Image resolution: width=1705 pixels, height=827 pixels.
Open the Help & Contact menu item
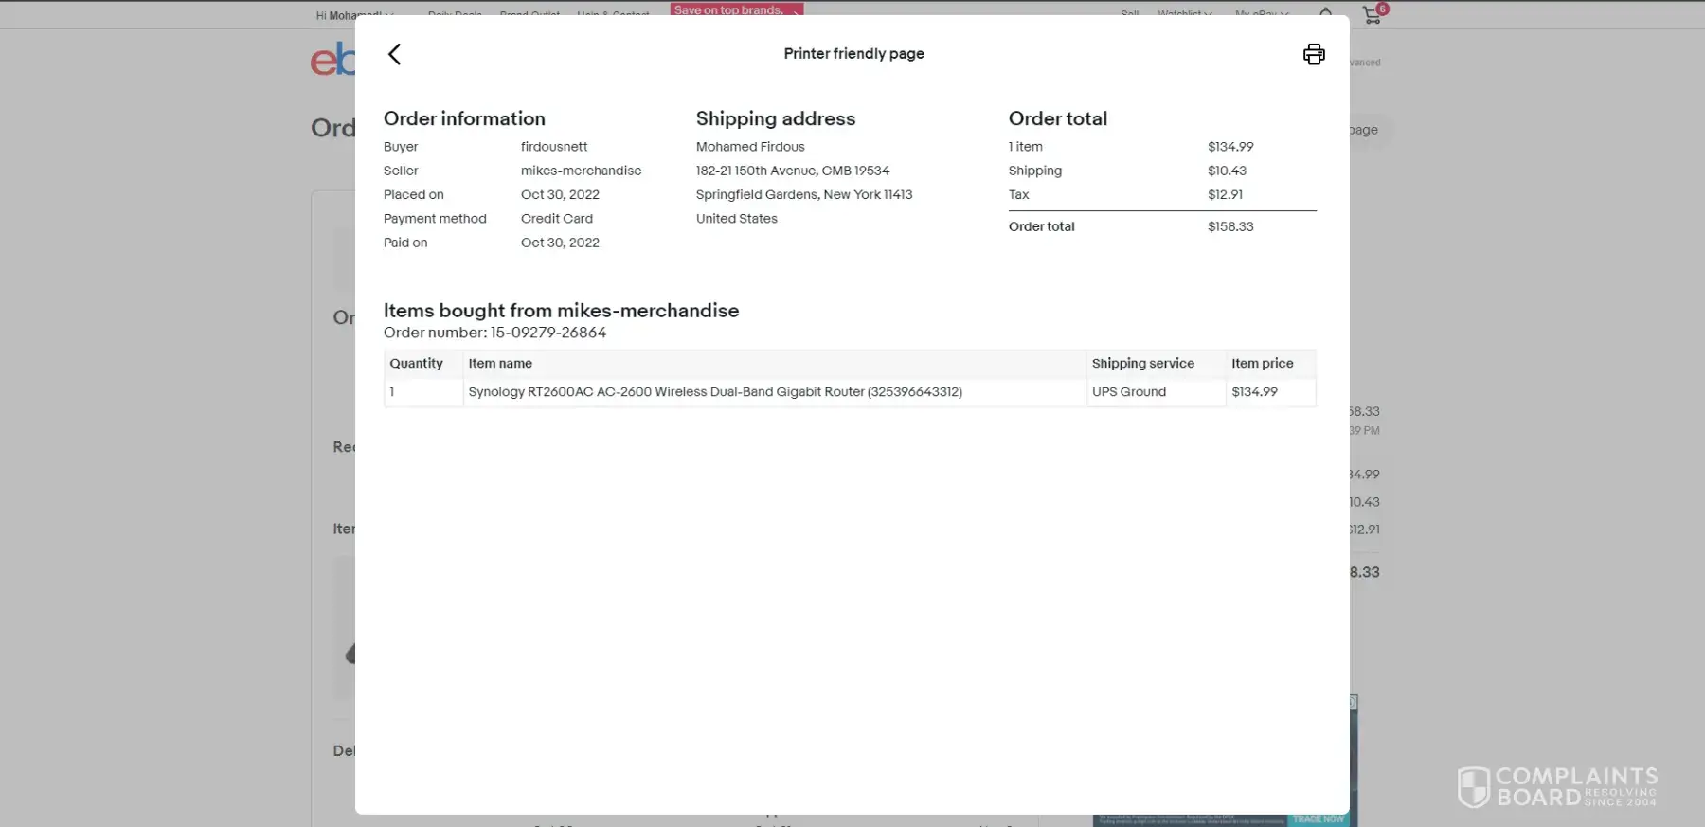click(x=613, y=14)
